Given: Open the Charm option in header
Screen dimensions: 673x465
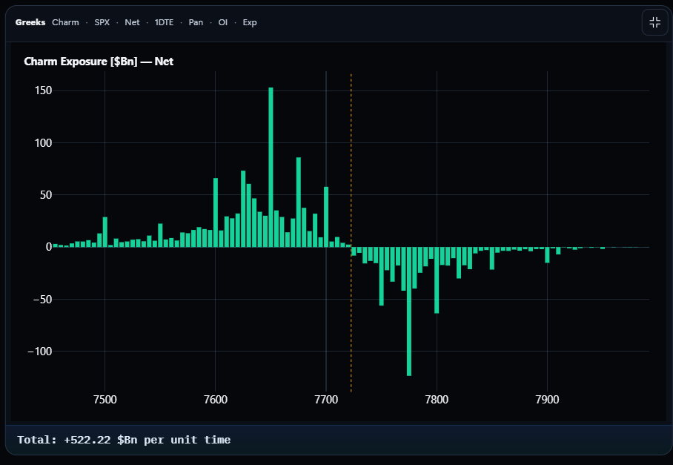Looking at the screenshot, I should (65, 22).
